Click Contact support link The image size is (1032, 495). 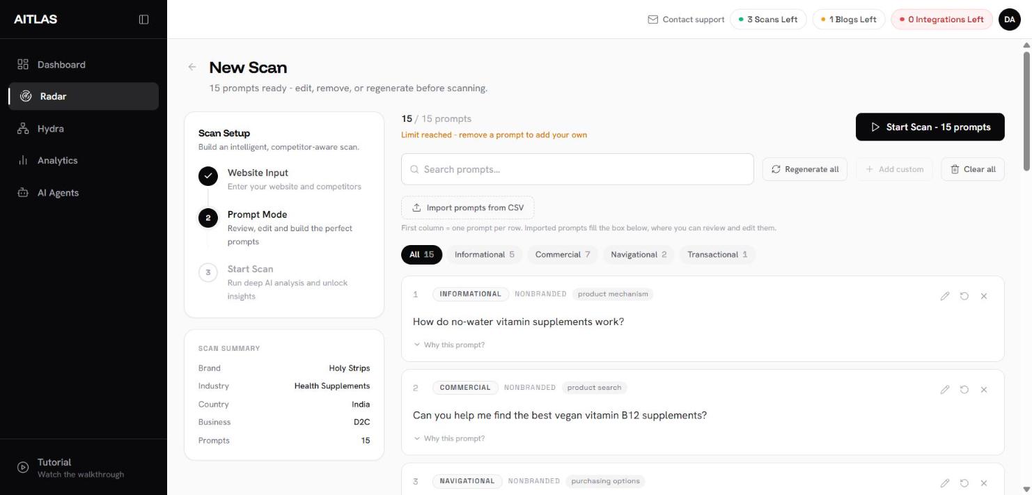coord(686,19)
